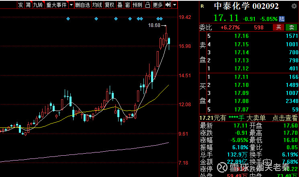Open settings with the gear icon

294,6
